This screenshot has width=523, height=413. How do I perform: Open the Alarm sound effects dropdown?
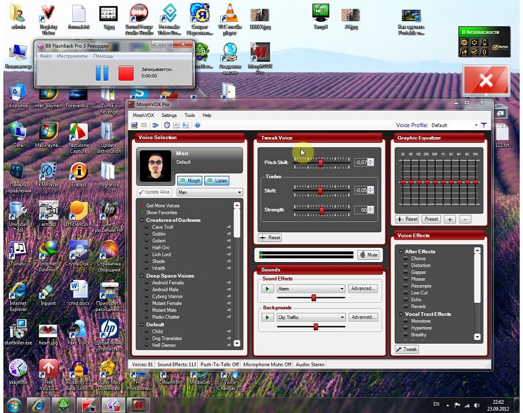tap(342, 289)
